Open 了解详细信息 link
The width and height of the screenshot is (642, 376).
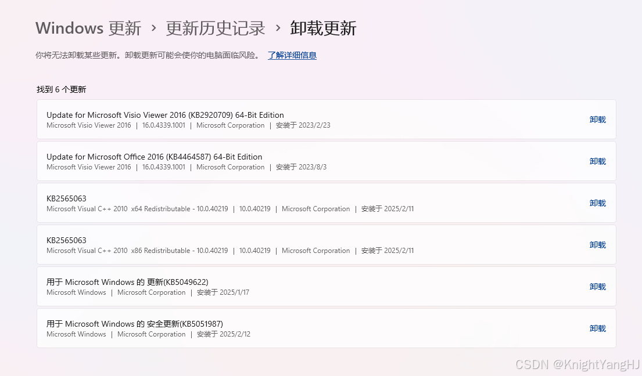point(292,55)
